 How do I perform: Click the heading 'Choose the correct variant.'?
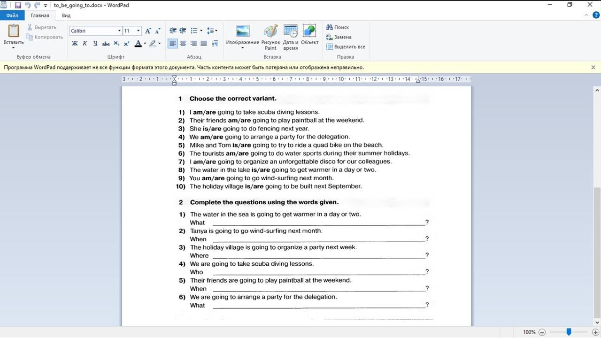pyautogui.click(x=233, y=99)
